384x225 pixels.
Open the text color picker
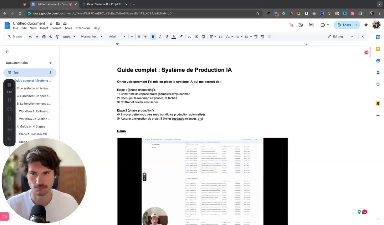point(174,37)
